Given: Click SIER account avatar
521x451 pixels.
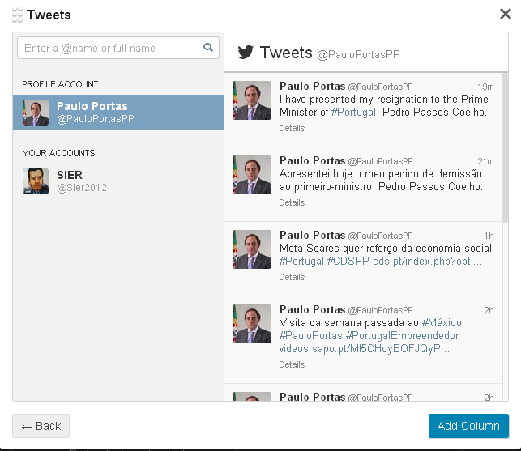Looking at the screenshot, I should (x=36, y=181).
